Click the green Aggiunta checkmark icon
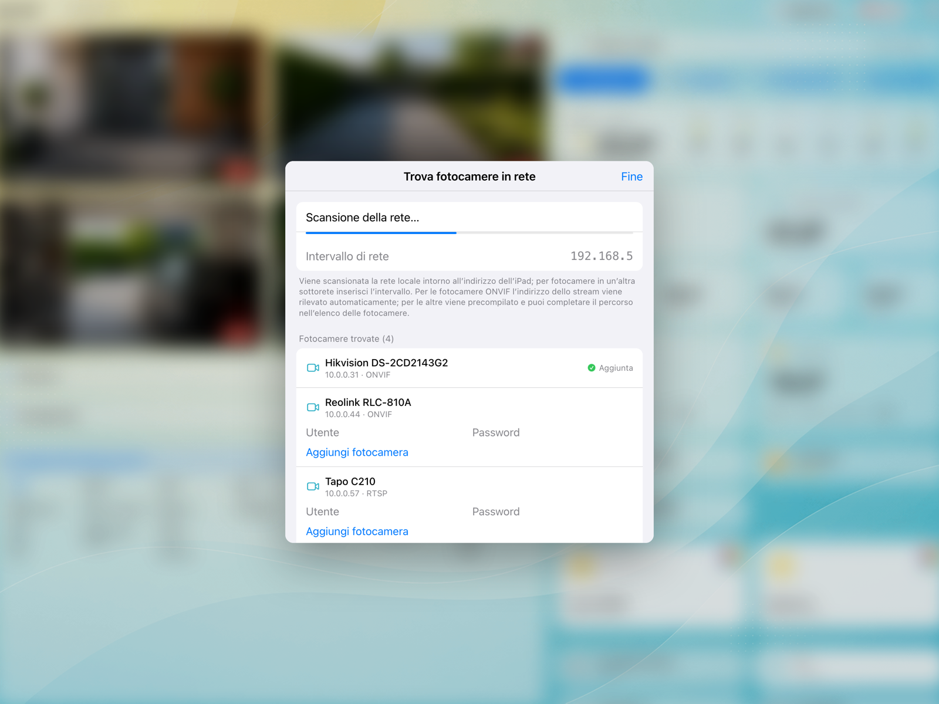The image size is (939, 704). (592, 368)
